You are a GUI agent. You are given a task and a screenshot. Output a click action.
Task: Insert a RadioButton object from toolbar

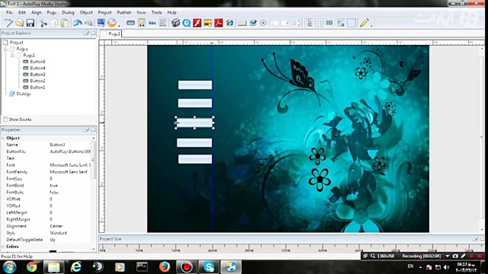point(264,23)
